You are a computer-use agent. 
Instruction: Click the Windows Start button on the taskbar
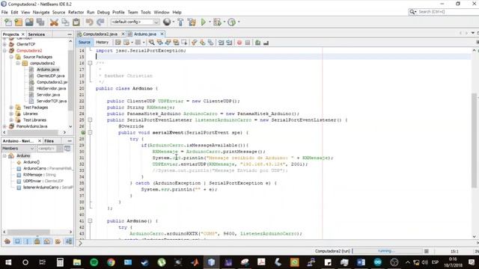[8, 262]
